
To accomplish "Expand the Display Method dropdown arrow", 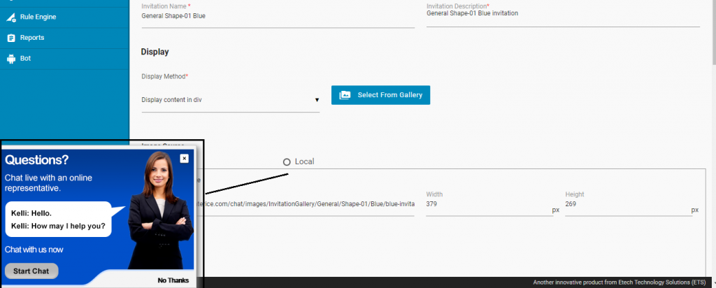I will (x=317, y=100).
